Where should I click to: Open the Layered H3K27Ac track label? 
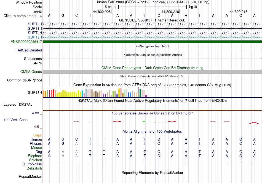18,105
